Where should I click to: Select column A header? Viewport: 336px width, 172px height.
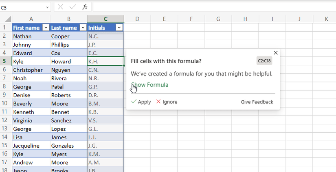[x=31, y=19]
